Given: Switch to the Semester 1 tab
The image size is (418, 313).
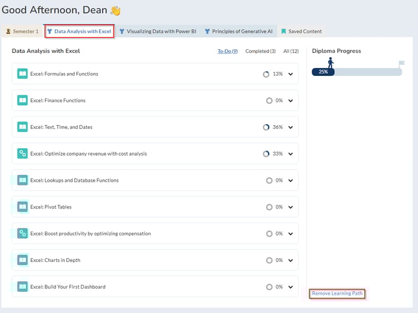Looking at the screenshot, I should (x=22, y=31).
